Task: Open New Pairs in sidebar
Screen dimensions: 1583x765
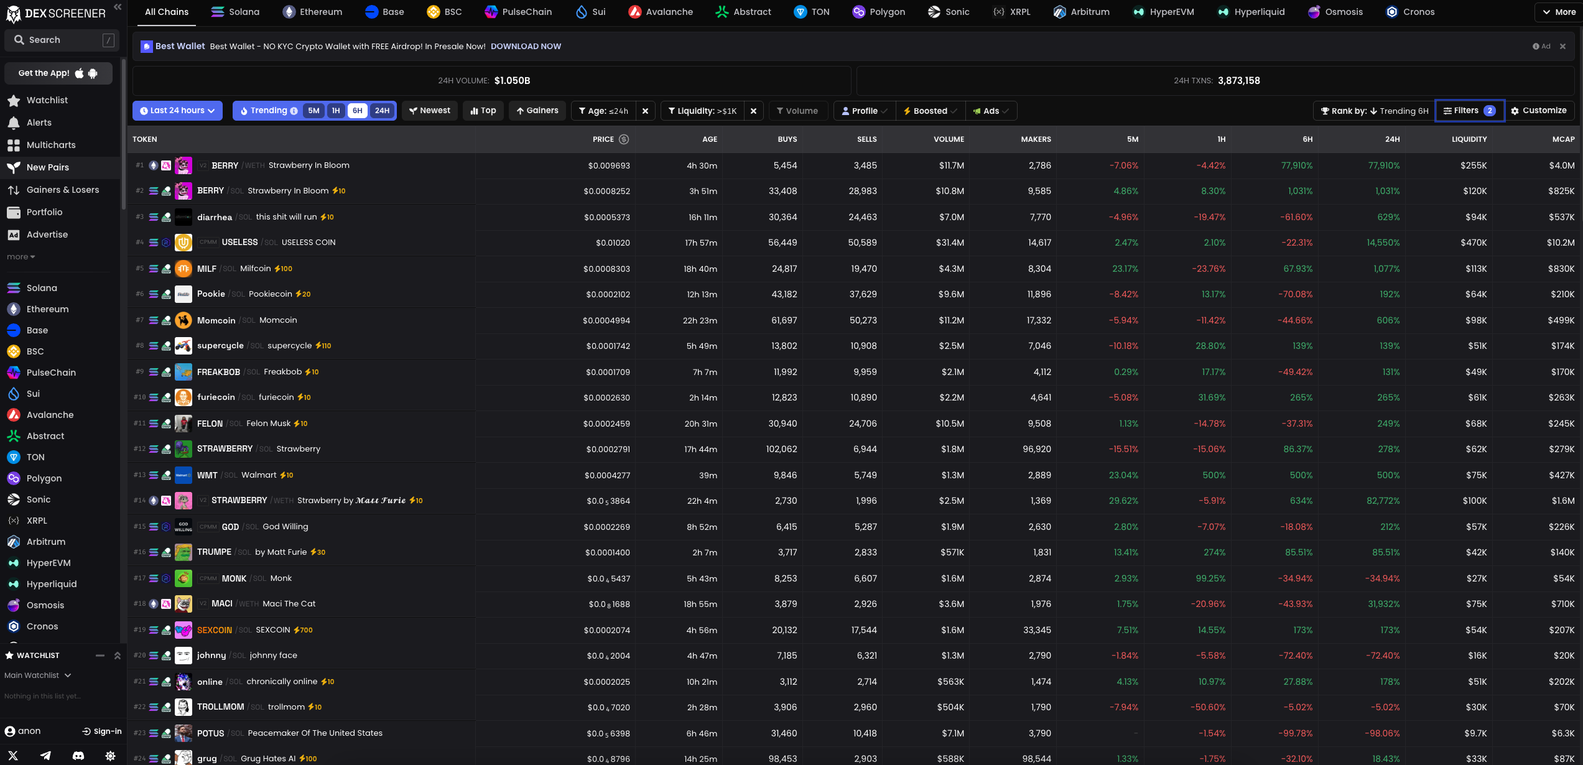Action: coord(60,167)
